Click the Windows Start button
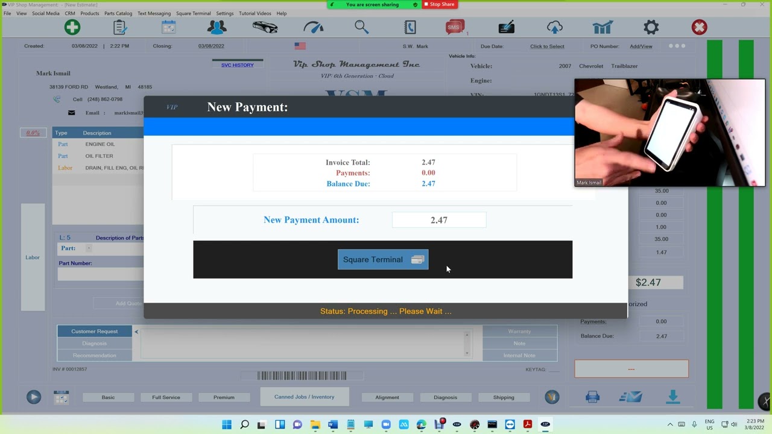The width and height of the screenshot is (772, 434). coord(227,424)
